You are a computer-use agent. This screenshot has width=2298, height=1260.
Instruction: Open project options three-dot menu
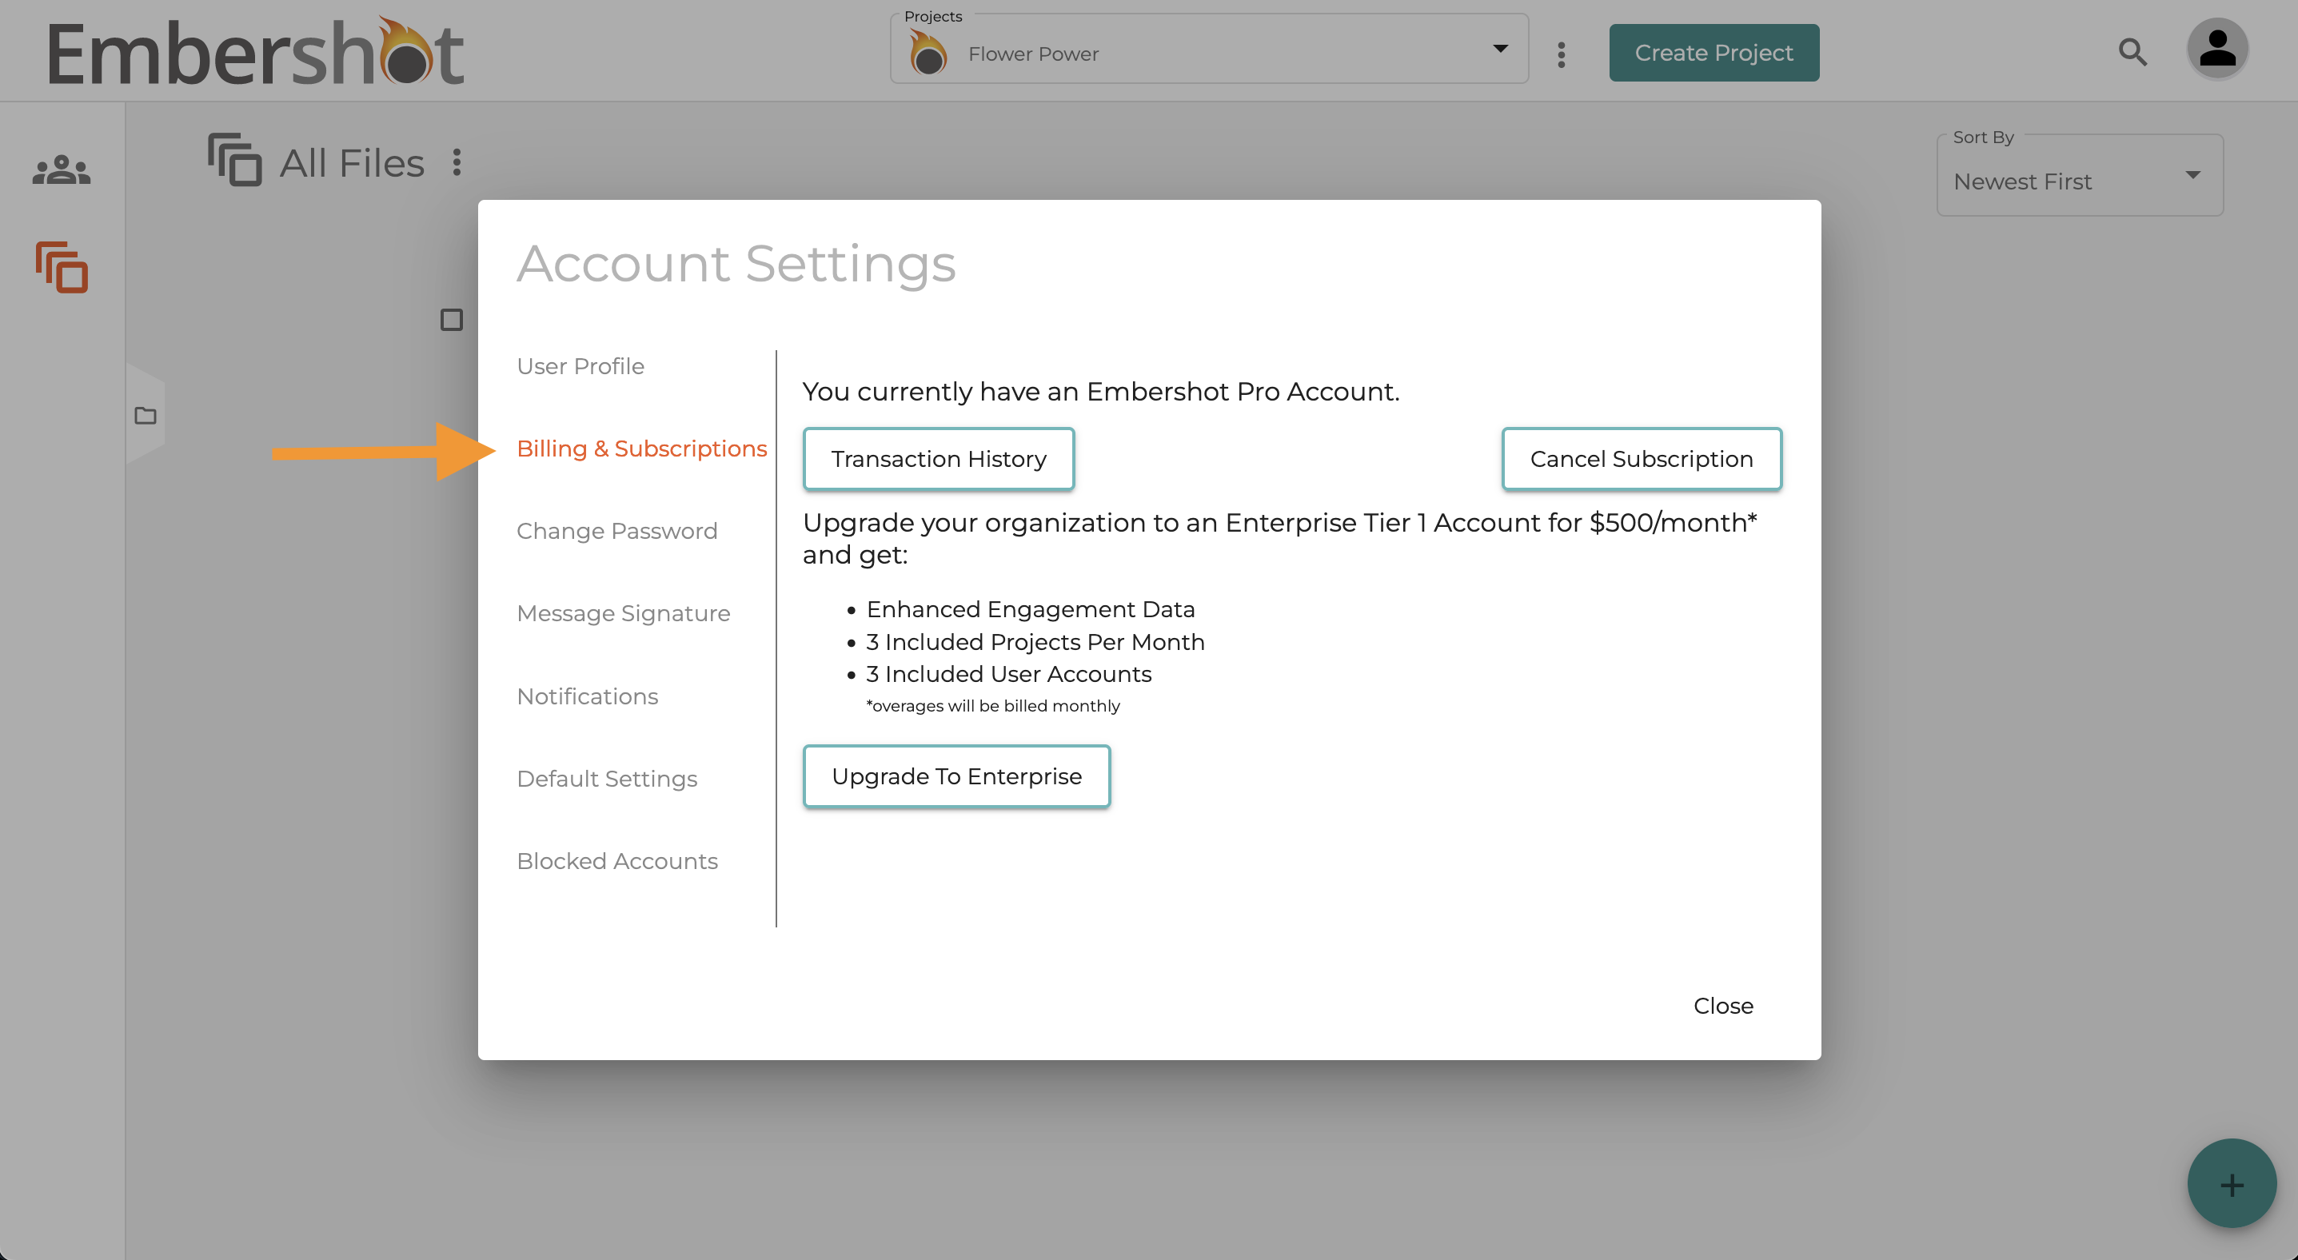tap(1561, 54)
